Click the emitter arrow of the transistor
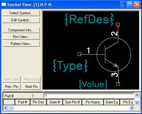This screenshot has height=114, width=142. (x=116, y=65)
